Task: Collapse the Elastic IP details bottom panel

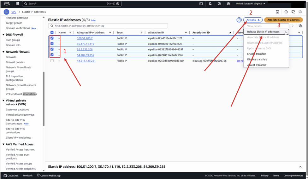Action: click(x=300, y=167)
